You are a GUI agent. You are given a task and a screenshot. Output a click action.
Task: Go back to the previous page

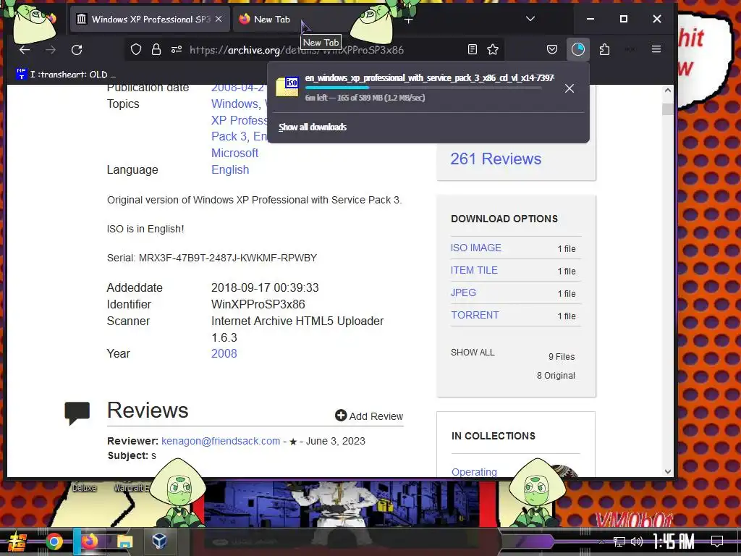click(25, 50)
